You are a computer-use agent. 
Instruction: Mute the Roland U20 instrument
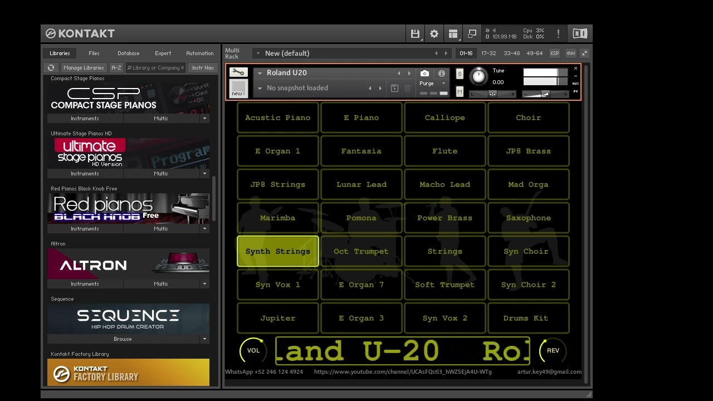point(460,91)
